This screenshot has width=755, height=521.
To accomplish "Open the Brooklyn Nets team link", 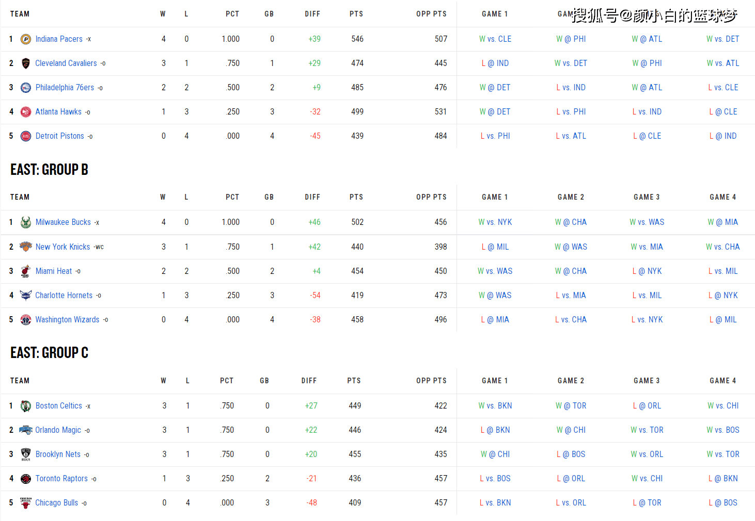I will pos(58,454).
